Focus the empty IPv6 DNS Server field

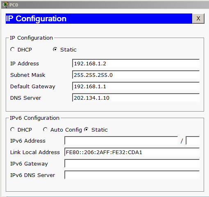tap(132, 175)
